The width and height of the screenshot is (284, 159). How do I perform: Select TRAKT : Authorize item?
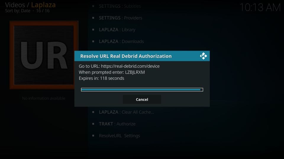click(x=117, y=124)
